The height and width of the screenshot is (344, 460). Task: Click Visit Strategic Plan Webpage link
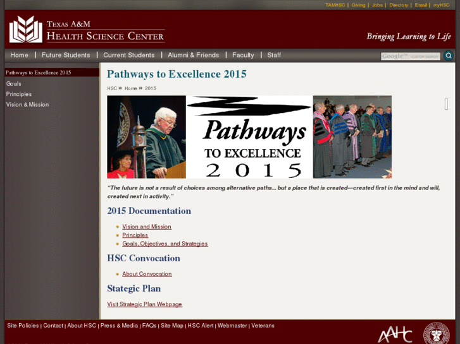(x=145, y=304)
